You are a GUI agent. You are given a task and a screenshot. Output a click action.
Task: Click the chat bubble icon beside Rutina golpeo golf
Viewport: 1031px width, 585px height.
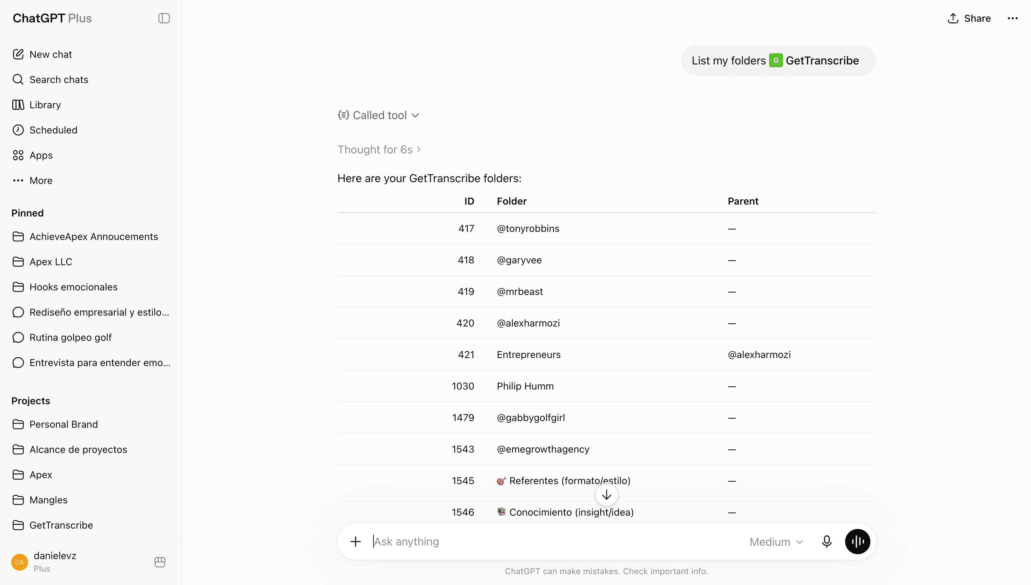pos(18,338)
